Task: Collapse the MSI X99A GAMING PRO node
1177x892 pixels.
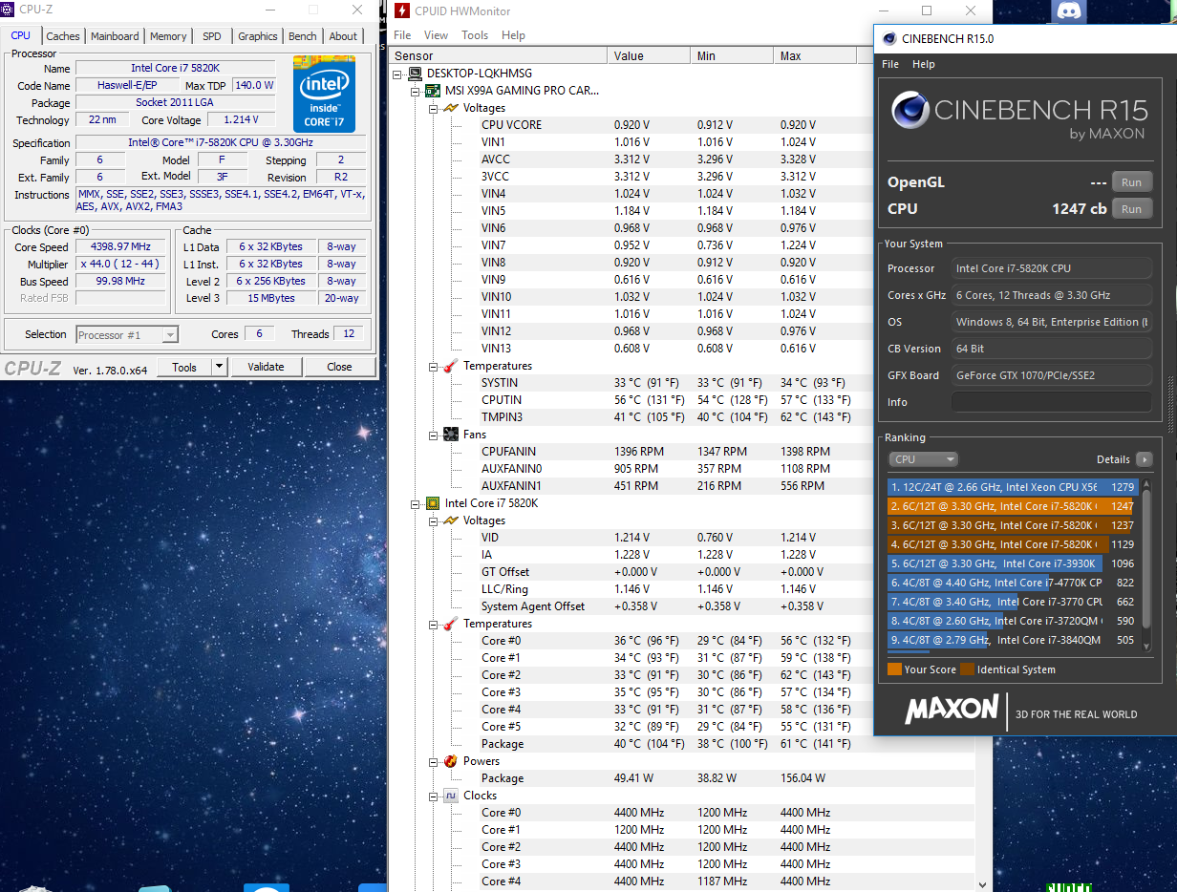Action: click(415, 91)
